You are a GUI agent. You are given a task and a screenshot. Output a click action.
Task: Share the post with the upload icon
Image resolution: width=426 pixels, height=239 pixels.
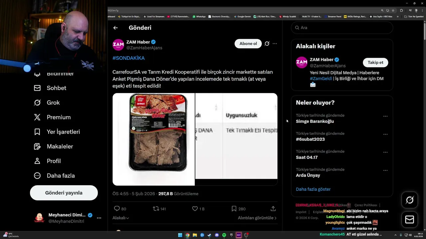(273, 208)
